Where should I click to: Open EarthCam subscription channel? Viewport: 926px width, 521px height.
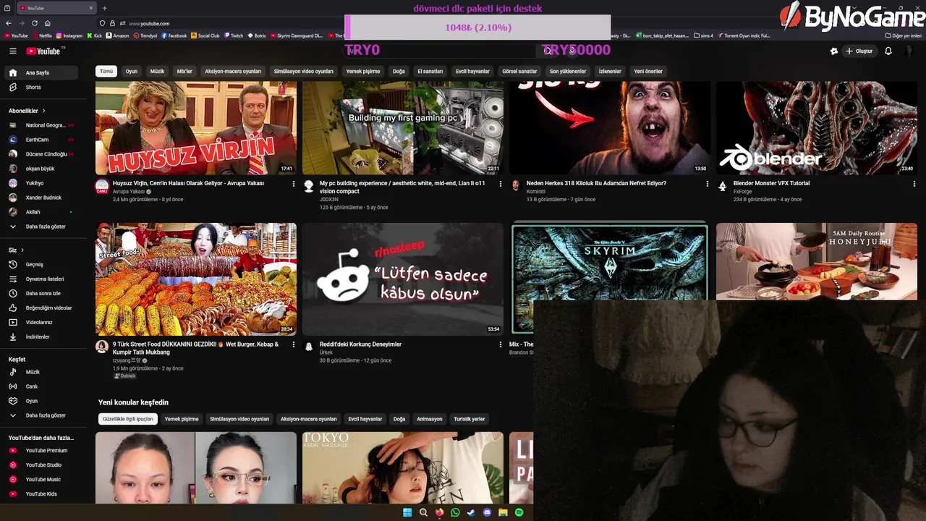[x=38, y=140]
